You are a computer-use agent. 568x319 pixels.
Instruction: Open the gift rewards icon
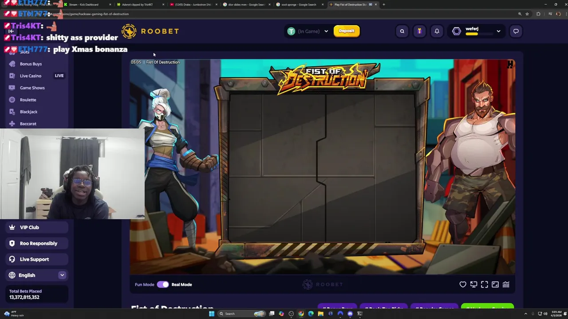click(419, 31)
